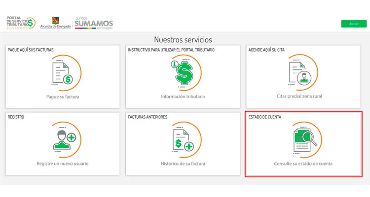The width and height of the screenshot is (370, 197).
Task: Click the Nuestros servicios title
Action: tap(183, 39)
